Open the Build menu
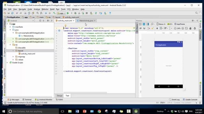Screen dimensions: 204x114 (52, 9)
